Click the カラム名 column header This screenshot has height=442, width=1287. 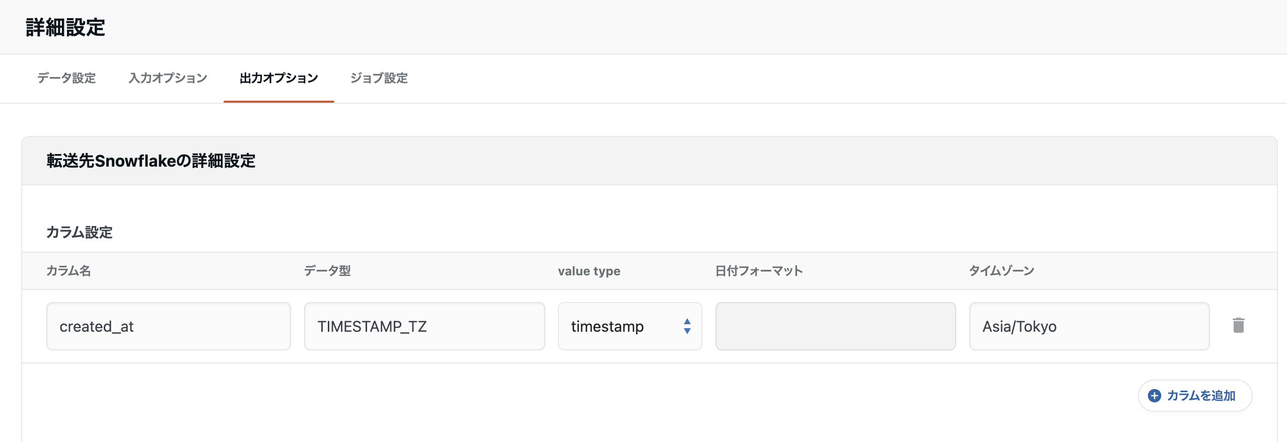click(x=68, y=271)
